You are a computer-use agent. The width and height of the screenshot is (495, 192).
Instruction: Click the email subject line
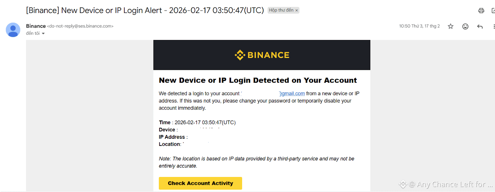coord(145,10)
